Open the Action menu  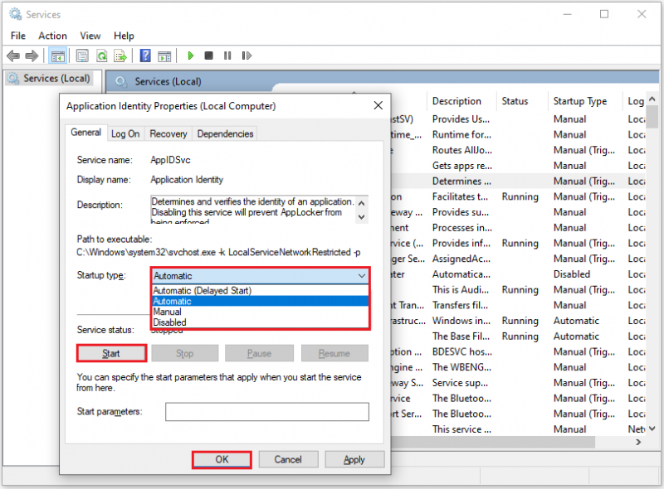click(52, 36)
